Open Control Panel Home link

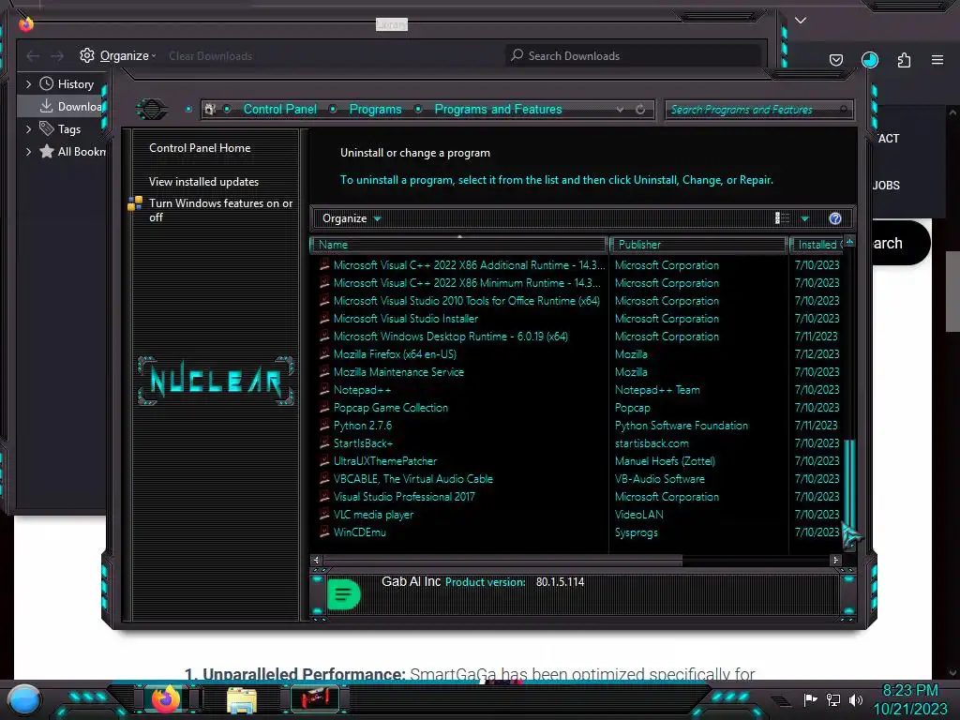point(200,148)
